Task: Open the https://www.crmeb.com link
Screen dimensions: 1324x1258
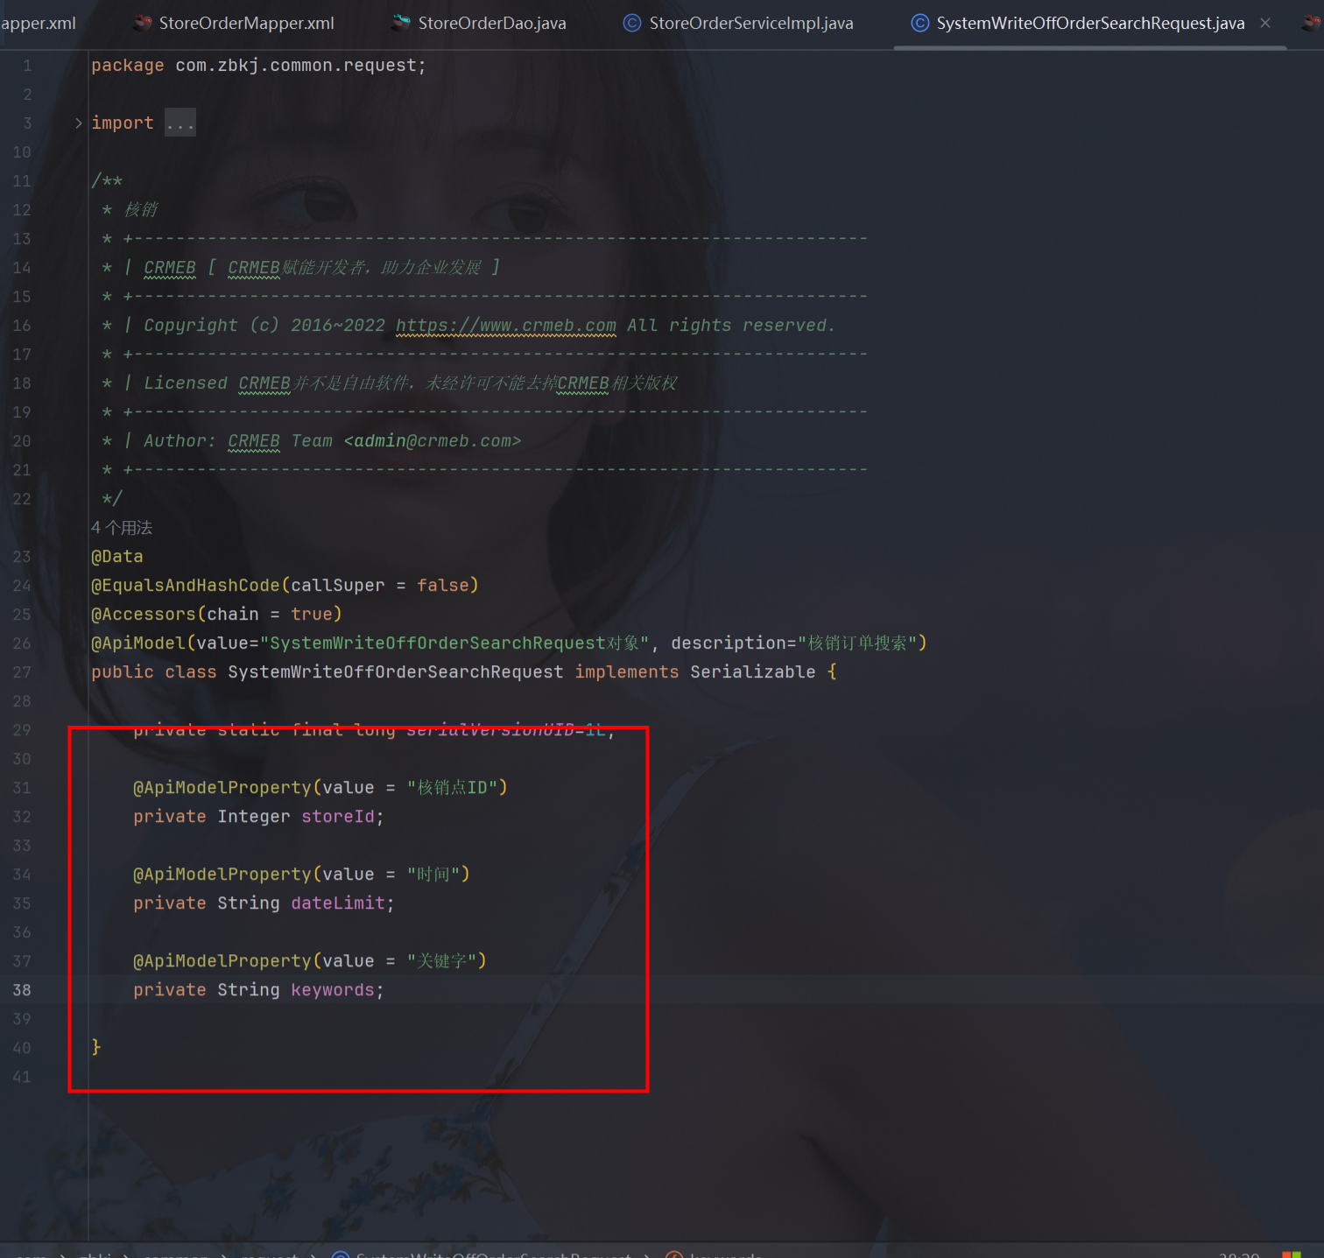Action: pos(505,326)
